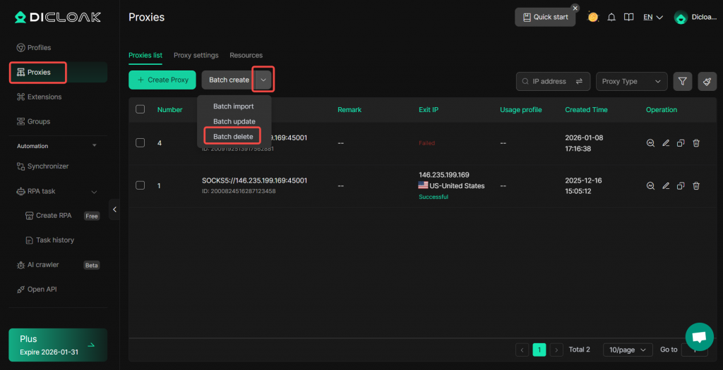723x370 pixels.
Task: Expand the 10/page page size selector
Action: pyautogui.click(x=627, y=350)
